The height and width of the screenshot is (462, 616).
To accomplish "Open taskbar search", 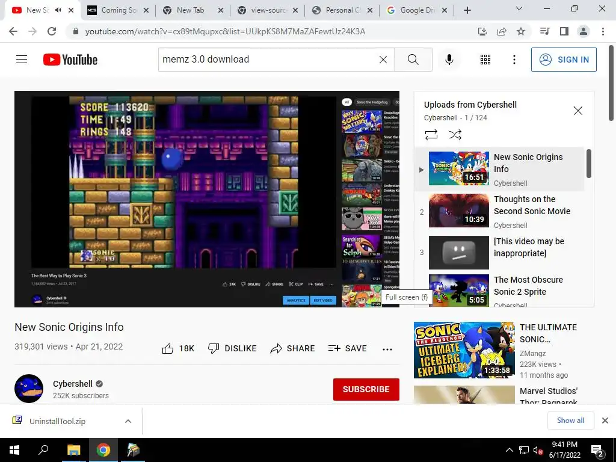I will (x=43, y=450).
